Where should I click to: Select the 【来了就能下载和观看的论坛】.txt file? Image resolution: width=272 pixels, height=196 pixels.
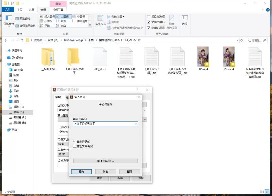coord(126,63)
